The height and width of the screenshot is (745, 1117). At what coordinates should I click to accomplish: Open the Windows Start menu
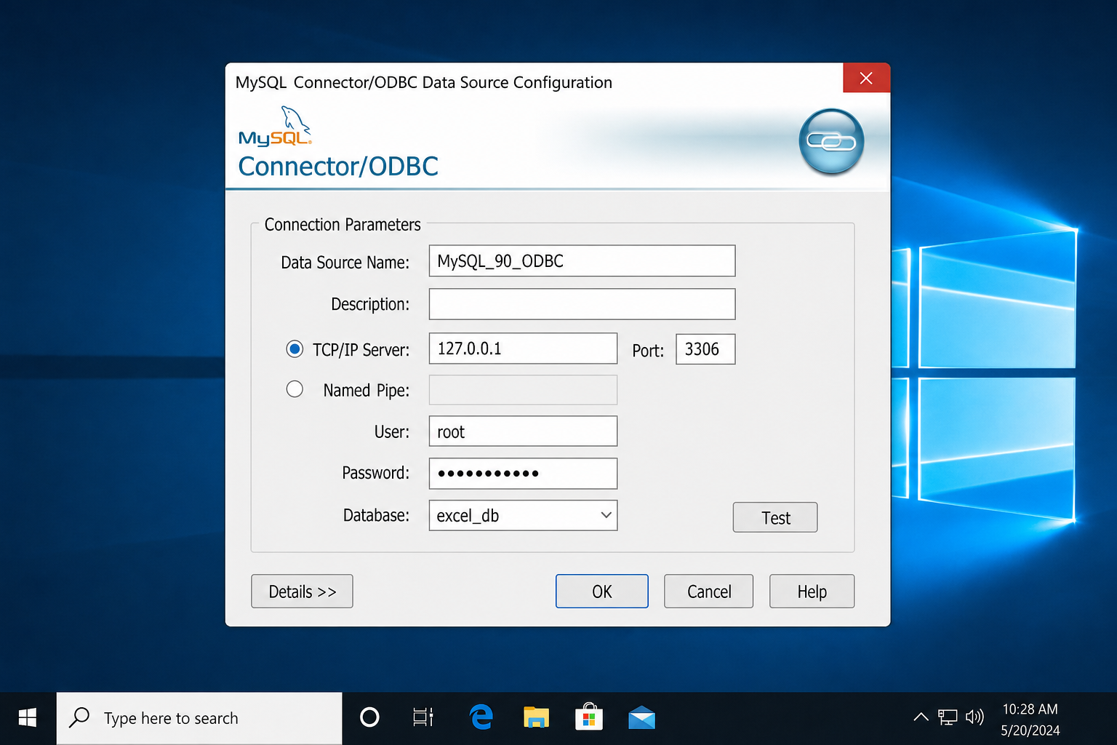coord(28,718)
